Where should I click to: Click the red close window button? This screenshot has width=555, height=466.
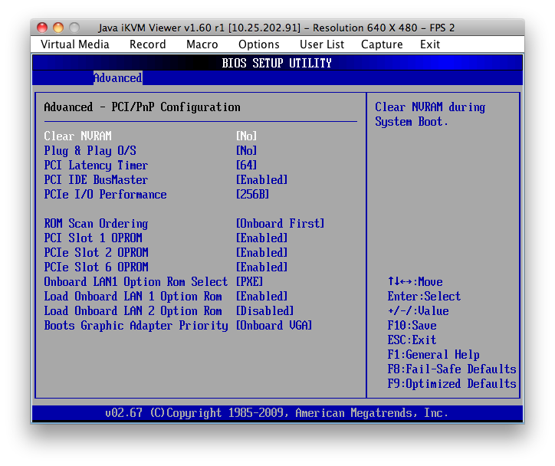(42, 28)
